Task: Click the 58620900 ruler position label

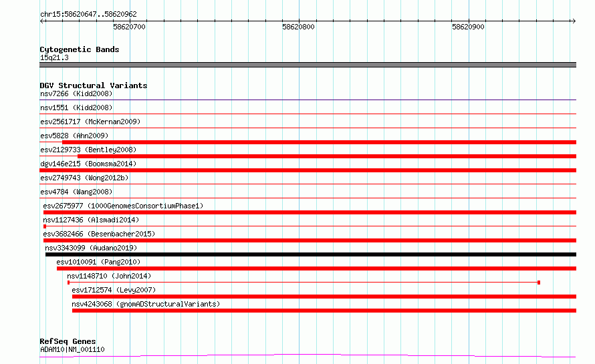Action: tap(468, 27)
